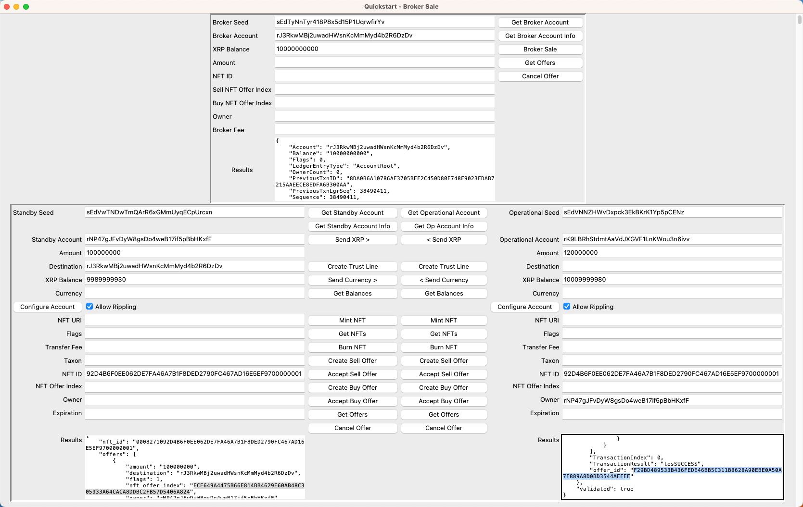The width and height of the screenshot is (803, 507).
Task: Click the standby NFT URI input field
Action: [x=195, y=320]
